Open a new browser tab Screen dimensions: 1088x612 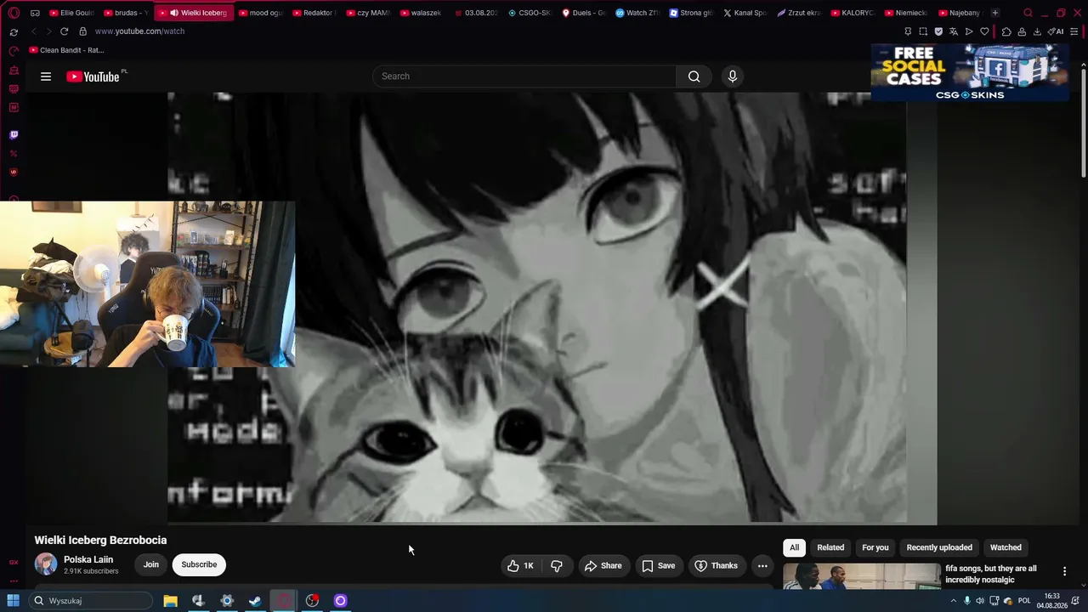pos(995,13)
